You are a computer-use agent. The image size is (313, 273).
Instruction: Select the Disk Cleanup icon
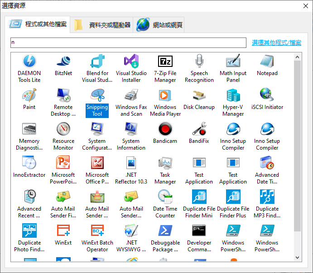199,95
